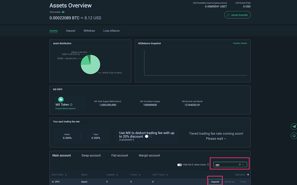Click the MX Token logo icon
297x185 pixels.
coord(61,99)
